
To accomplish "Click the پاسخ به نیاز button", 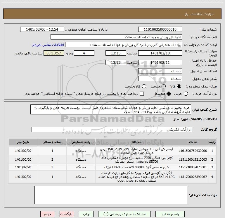I will (x=170, y=214).
